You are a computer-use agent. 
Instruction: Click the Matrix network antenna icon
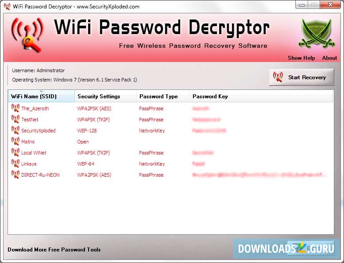[15, 141]
